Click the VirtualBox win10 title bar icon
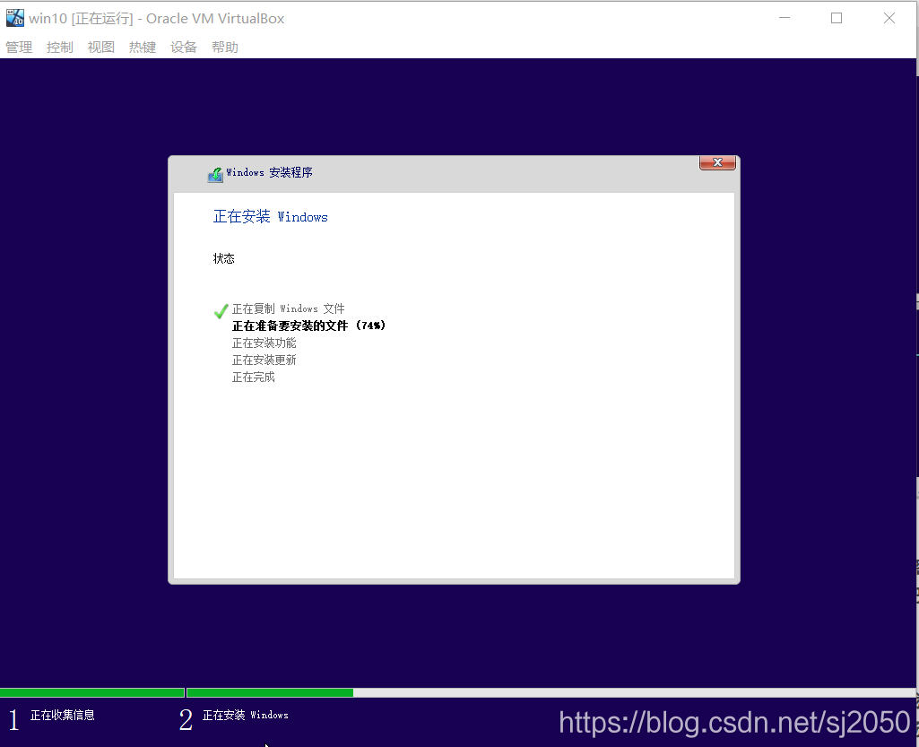 click(14, 18)
